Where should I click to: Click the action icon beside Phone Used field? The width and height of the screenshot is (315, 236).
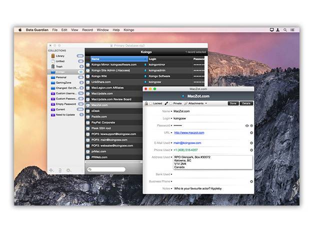click(251, 150)
